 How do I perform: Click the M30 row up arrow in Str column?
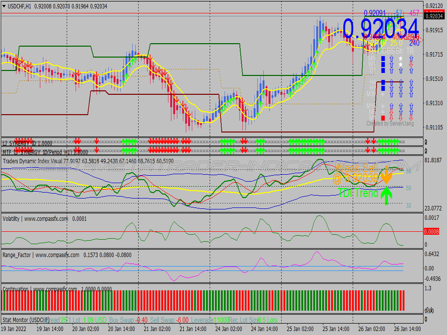400,94
